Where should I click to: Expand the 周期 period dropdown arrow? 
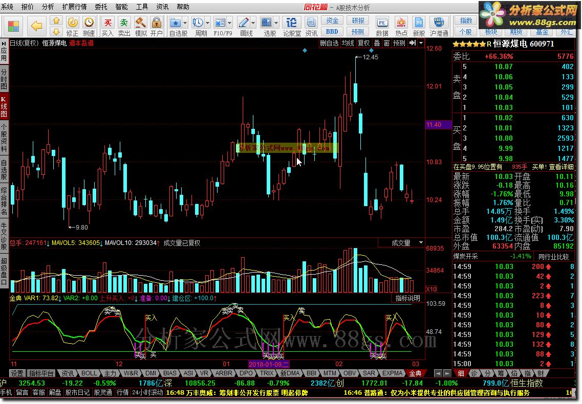[x=207, y=23]
